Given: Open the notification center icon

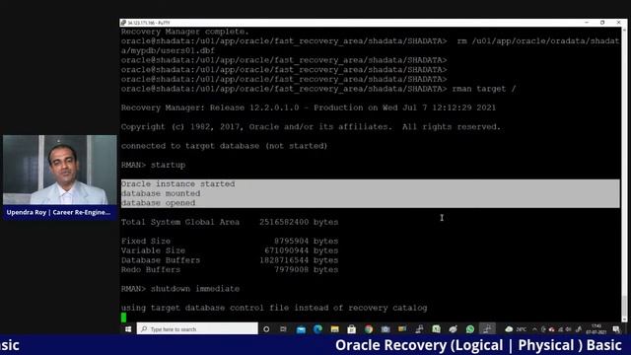Looking at the screenshot, I should coord(616,329).
